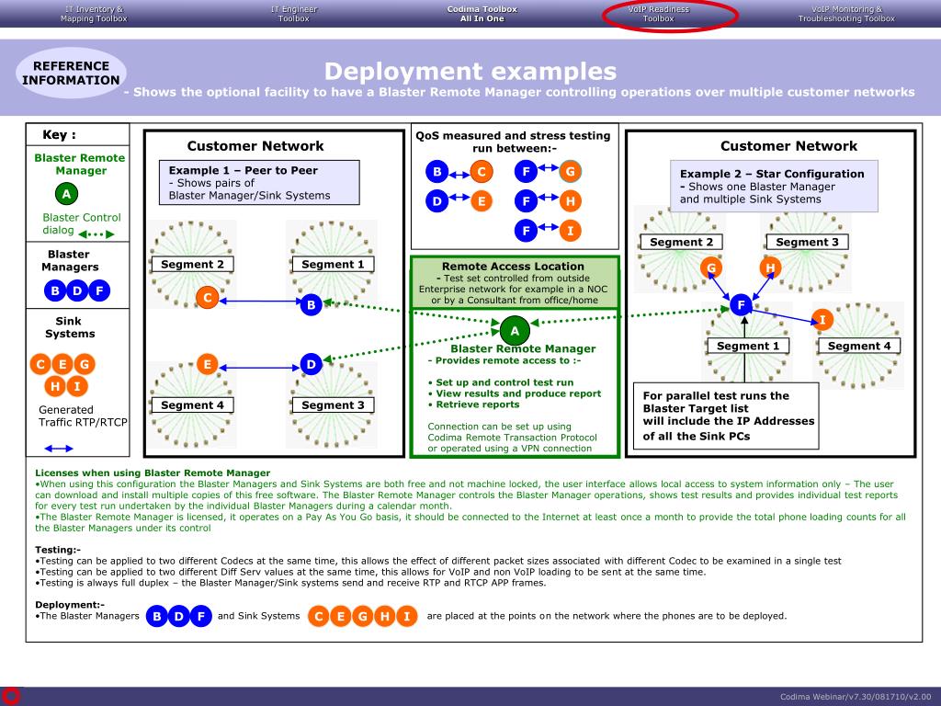Image resolution: width=941 pixels, height=706 pixels.
Task: Open the IT Engineer Toolbox tab
Action: click(293, 14)
